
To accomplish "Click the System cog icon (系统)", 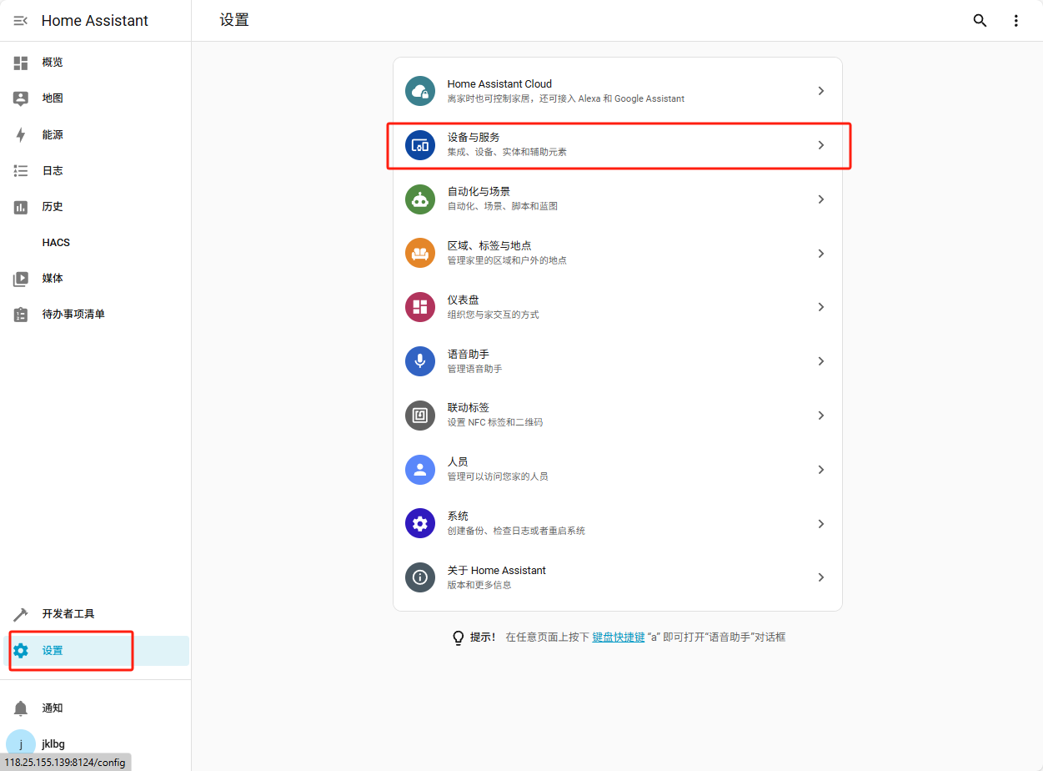I will pos(420,524).
